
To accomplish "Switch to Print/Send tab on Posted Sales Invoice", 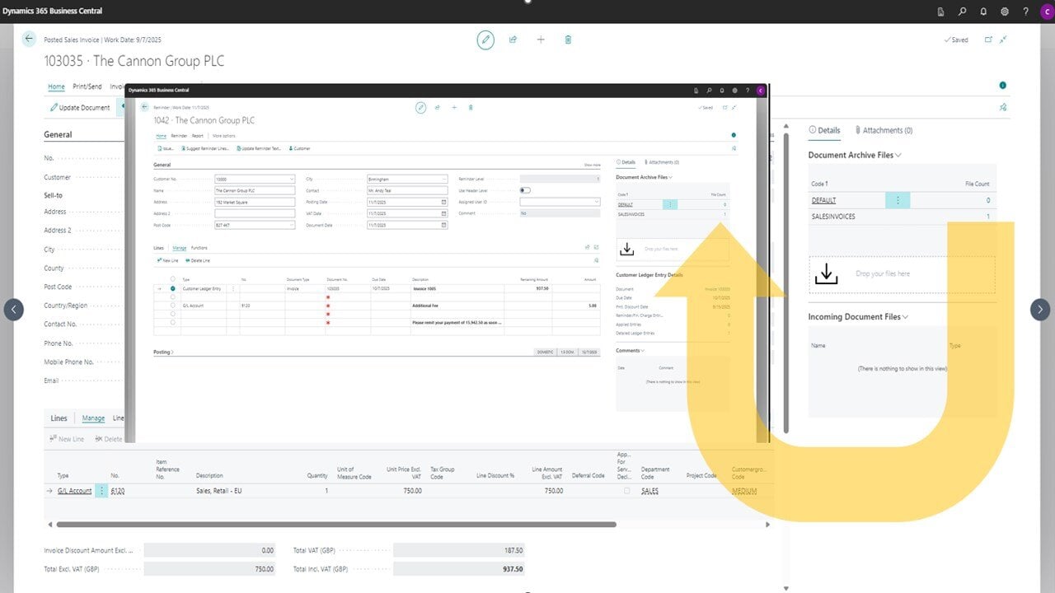I will coord(87,86).
